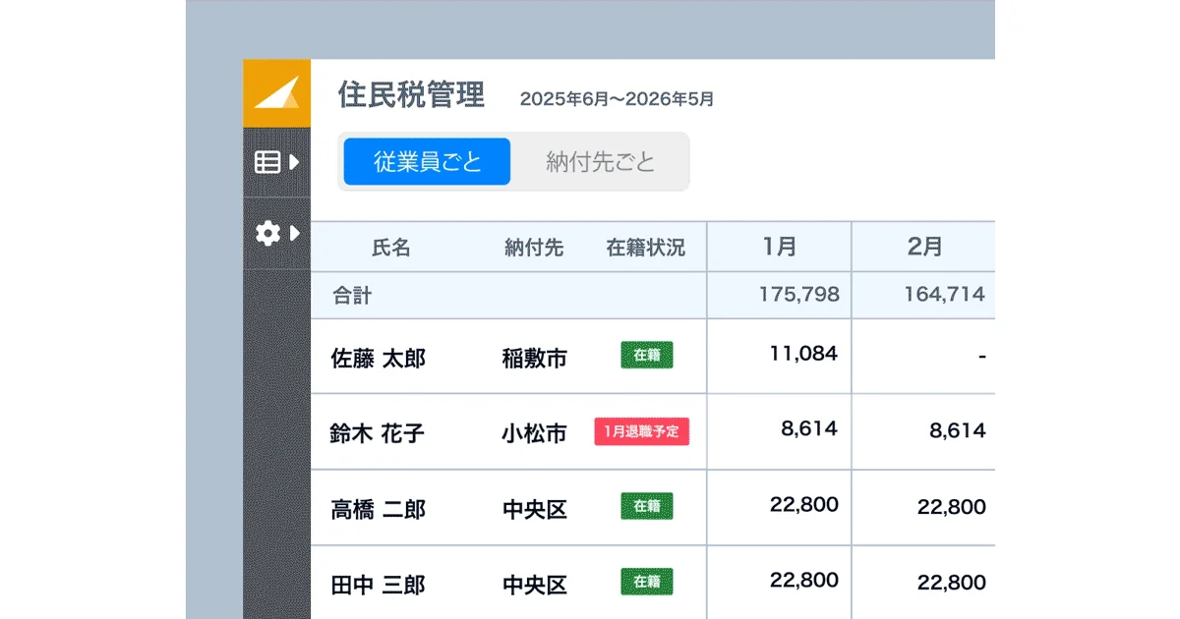Click 鈴木 花子's January amount 8,614
This screenshot has height=619, width=1180.
810,431
